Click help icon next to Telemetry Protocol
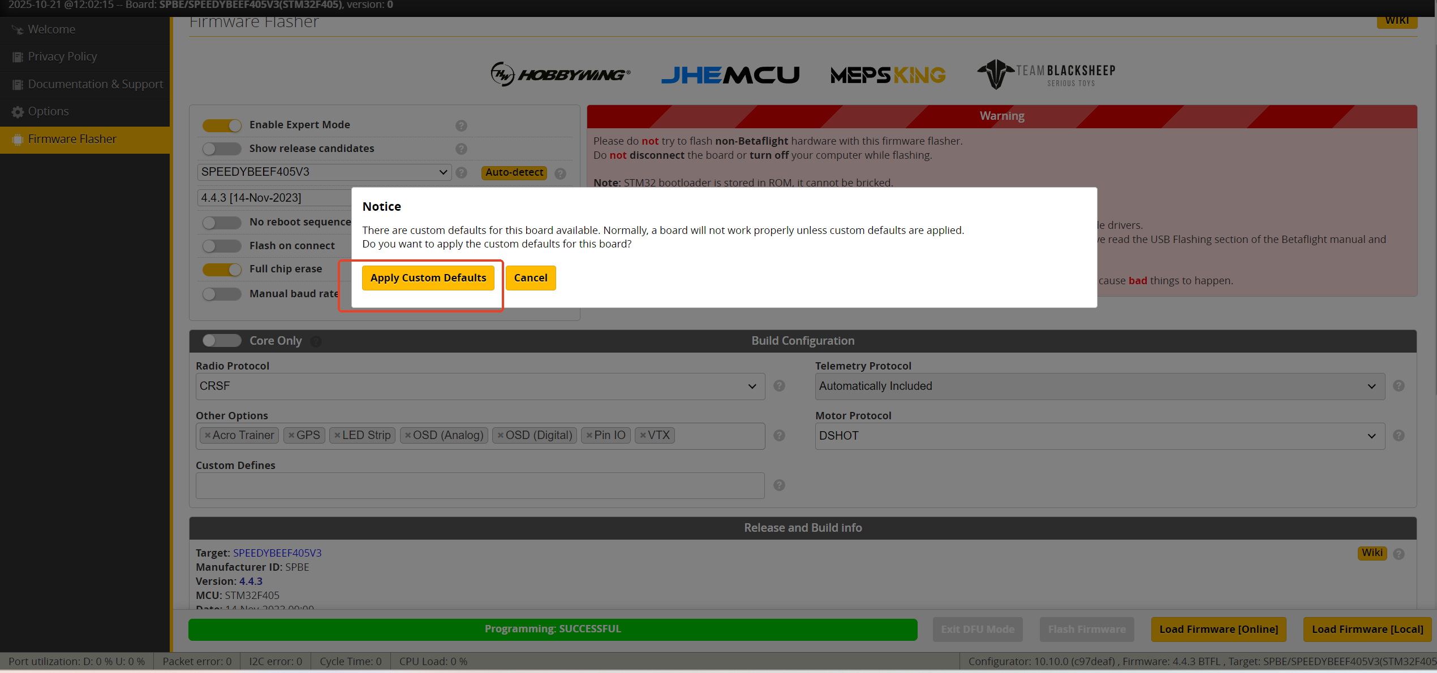 1399,386
